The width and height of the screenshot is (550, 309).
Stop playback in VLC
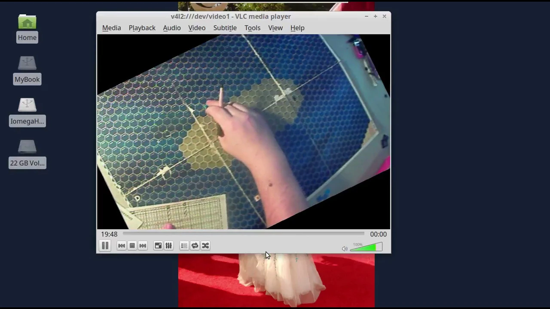tap(132, 245)
